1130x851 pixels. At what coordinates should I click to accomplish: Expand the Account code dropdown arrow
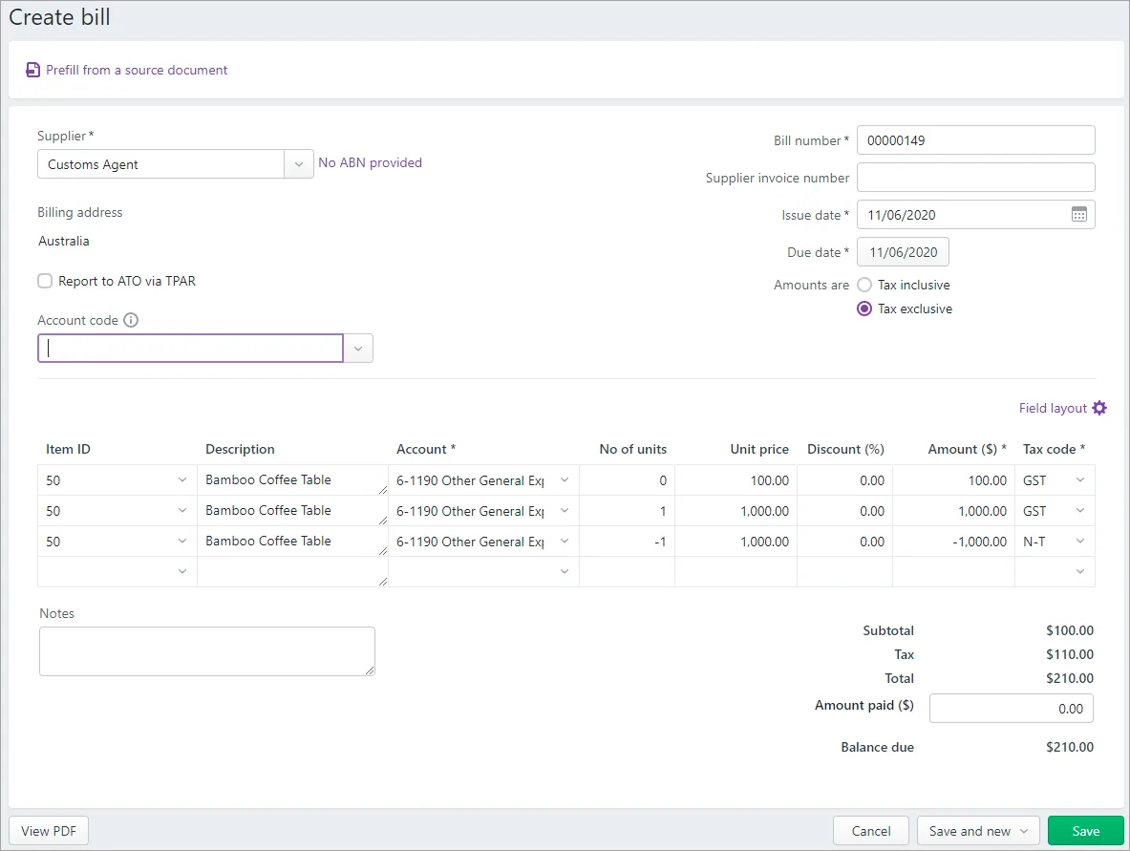coord(357,348)
